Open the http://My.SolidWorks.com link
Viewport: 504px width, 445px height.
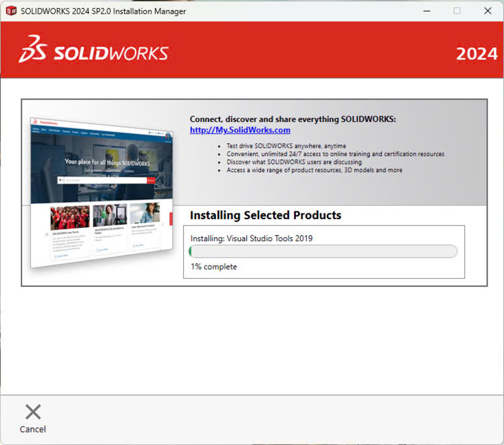(240, 130)
